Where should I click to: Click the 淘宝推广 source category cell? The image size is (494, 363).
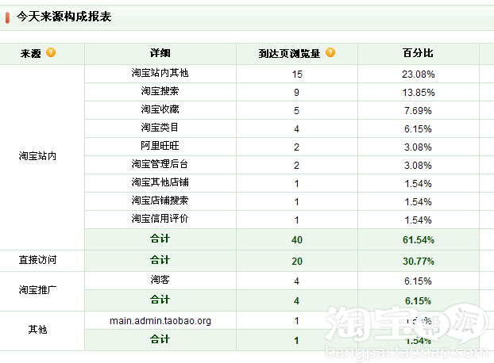[x=37, y=290]
